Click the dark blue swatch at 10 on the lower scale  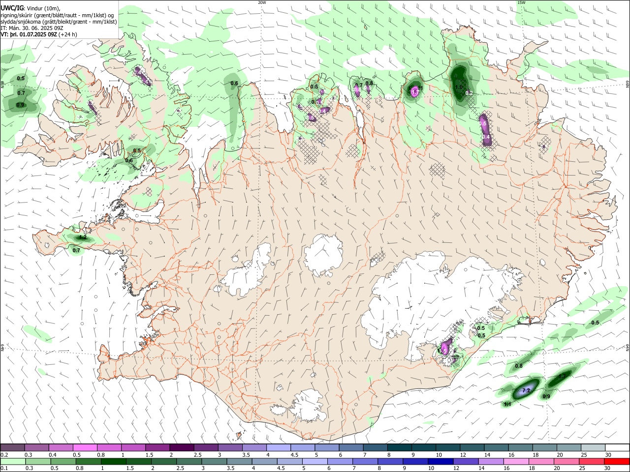tap(440, 461)
